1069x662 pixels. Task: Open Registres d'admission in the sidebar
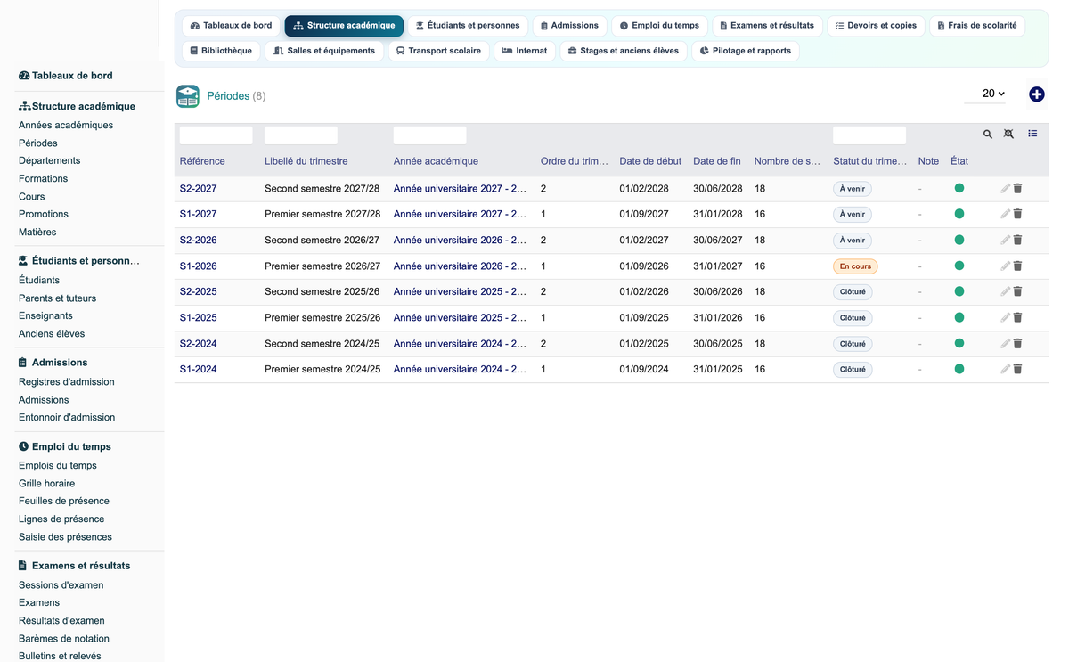(x=67, y=382)
